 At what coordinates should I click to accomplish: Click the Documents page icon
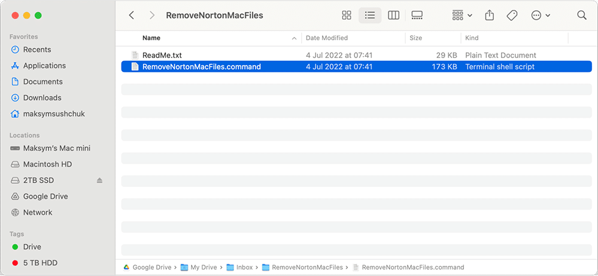(x=15, y=81)
